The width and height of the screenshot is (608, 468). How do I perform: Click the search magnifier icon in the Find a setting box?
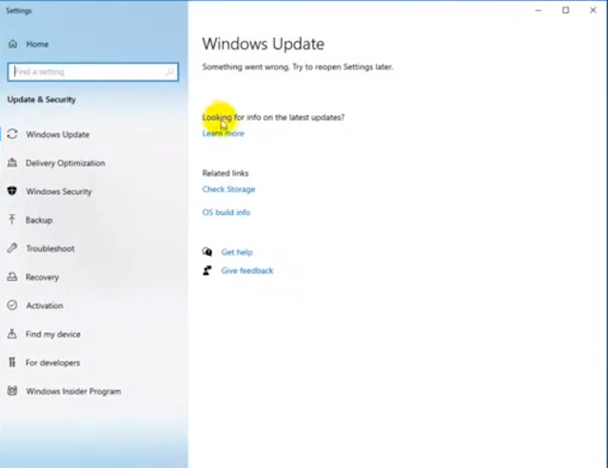coord(170,71)
